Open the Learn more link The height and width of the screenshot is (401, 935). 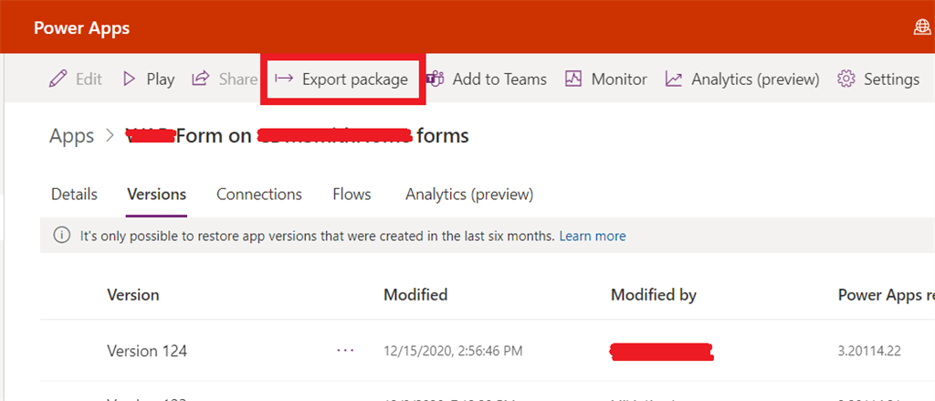[x=593, y=236]
